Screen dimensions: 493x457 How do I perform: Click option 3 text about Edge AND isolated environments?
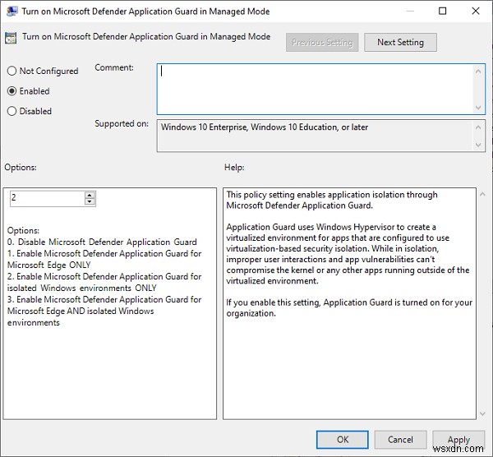[x=104, y=311]
